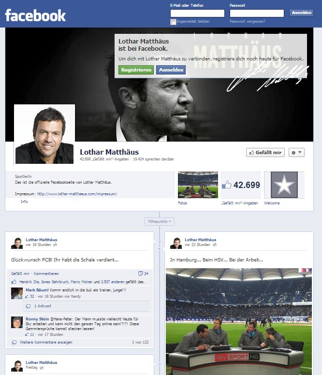
Task: Click speech bubble icon beside 1 Antwort
Action: click(x=28, y=306)
